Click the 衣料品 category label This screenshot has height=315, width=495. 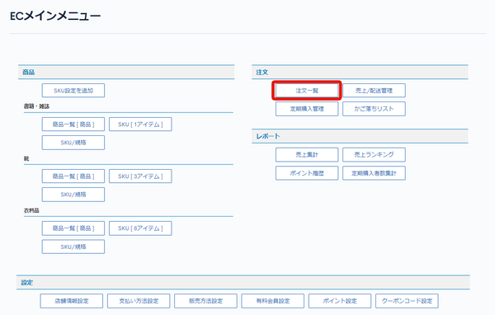[31, 210]
